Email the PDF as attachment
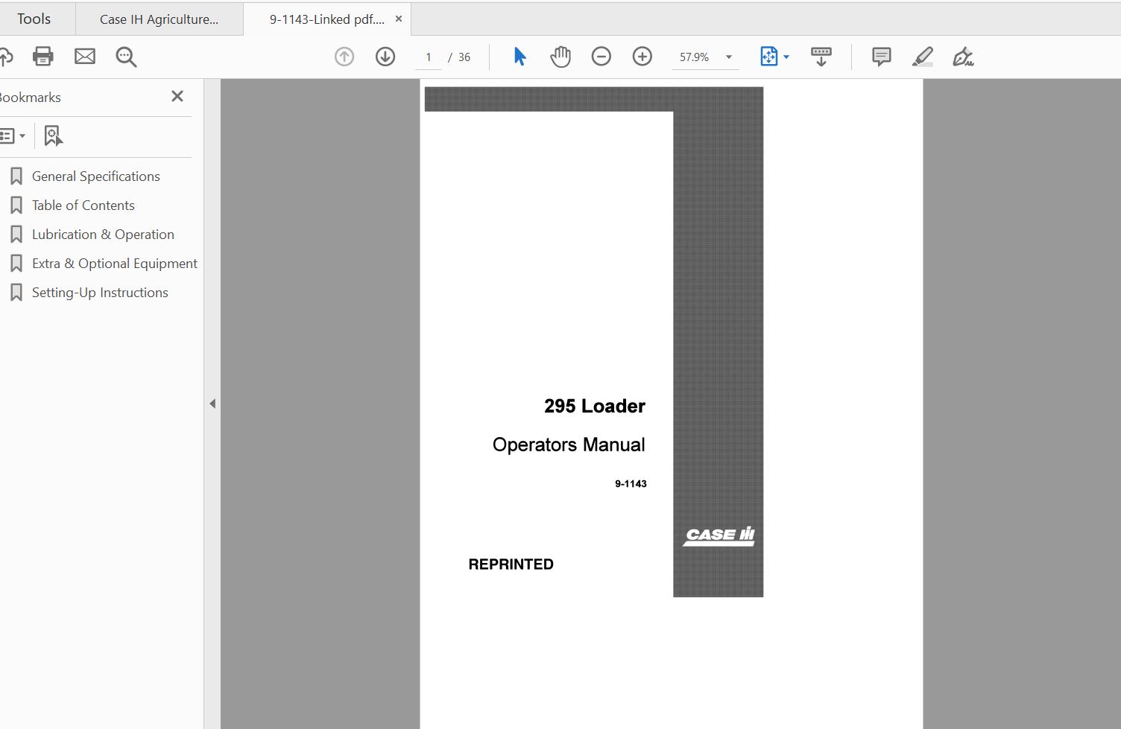Viewport: 1121px width, 729px height. click(84, 56)
